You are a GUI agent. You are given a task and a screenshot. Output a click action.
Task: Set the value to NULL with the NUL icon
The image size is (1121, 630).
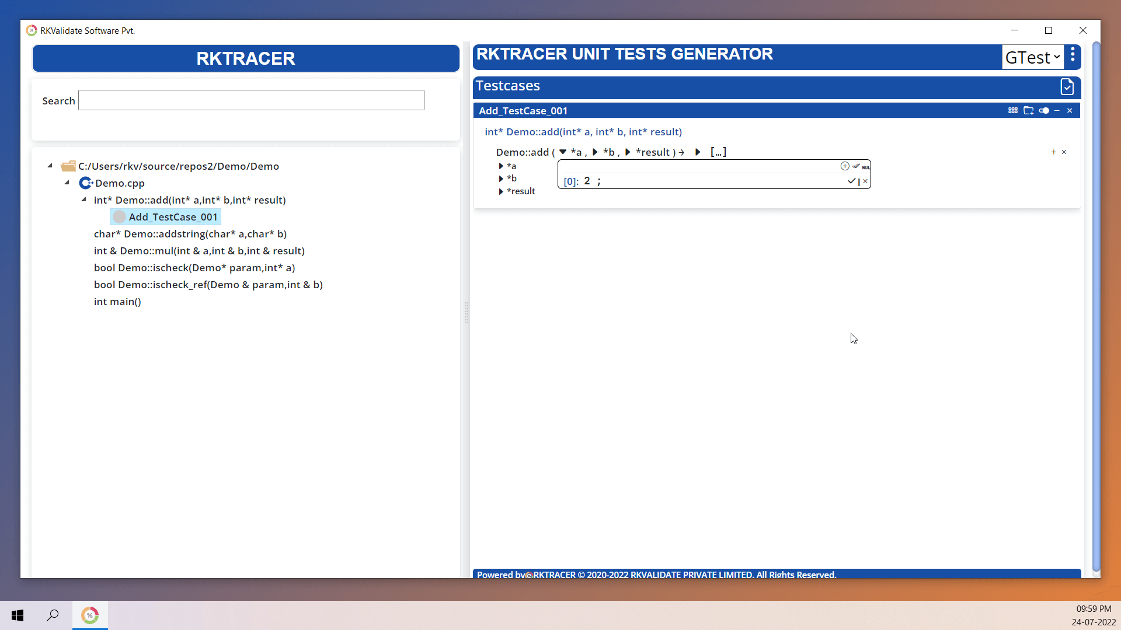point(866,167)
